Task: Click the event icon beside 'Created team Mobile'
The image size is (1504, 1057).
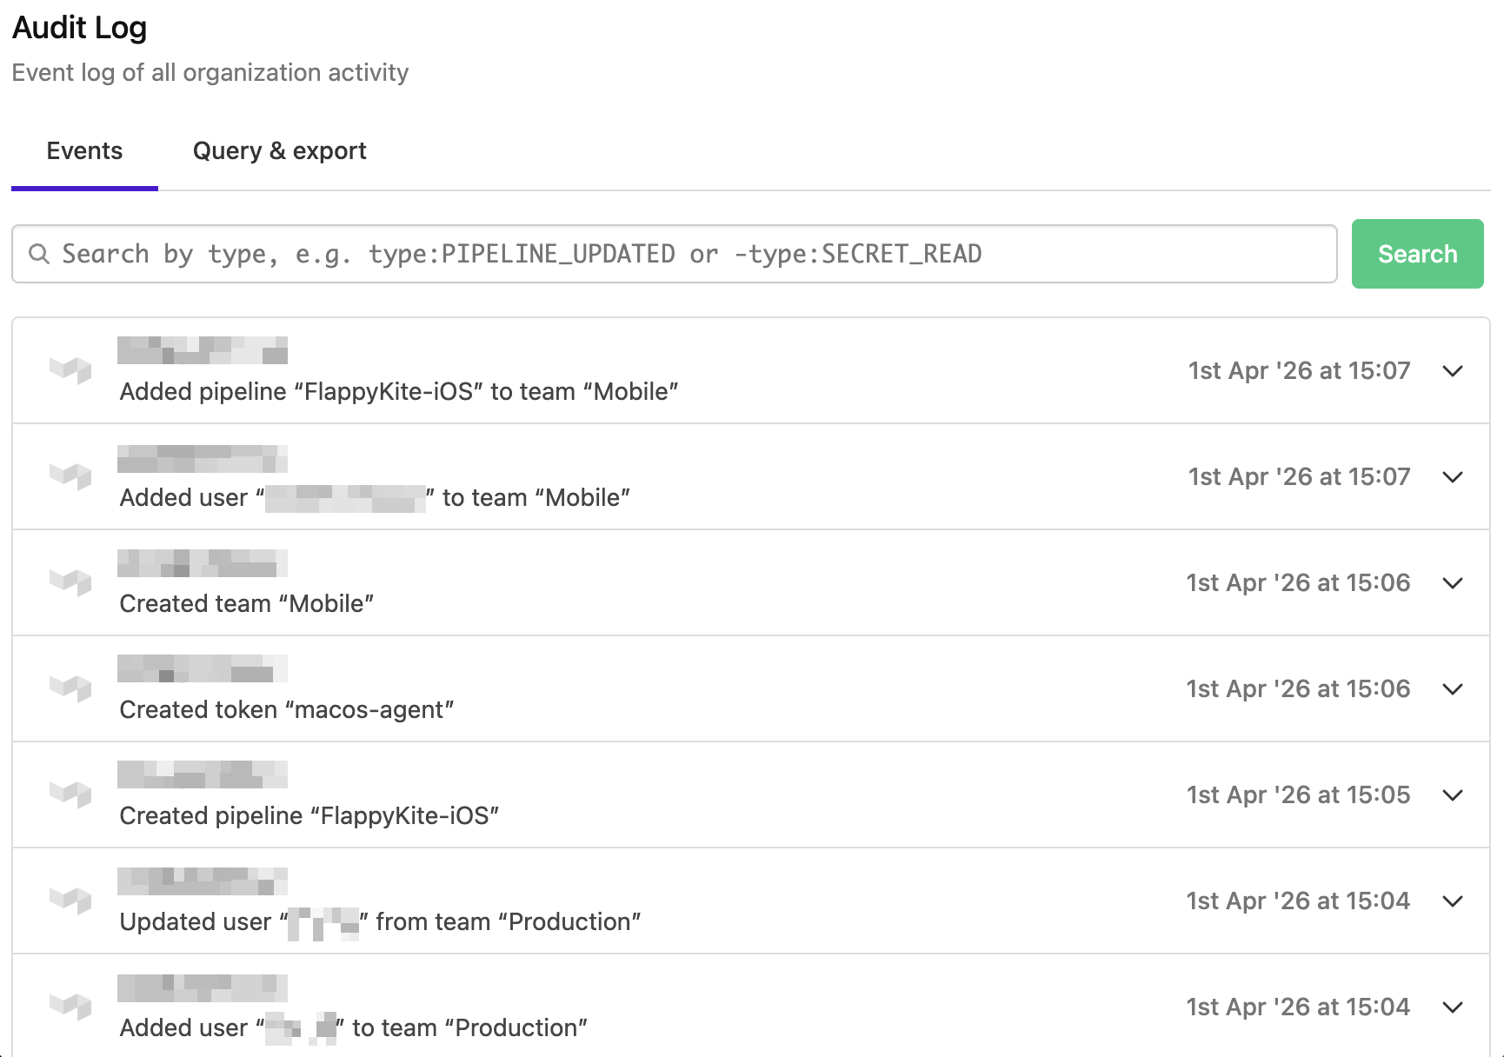Action: point(71,582)
